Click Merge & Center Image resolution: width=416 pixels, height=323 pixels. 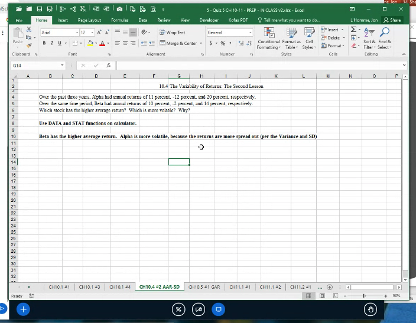[178, 43]
